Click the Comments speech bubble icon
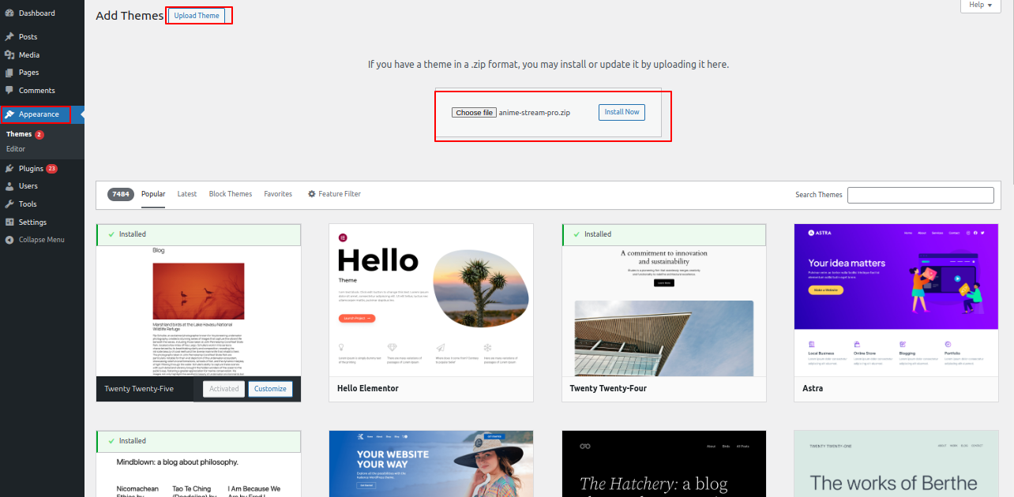Image resolution: width=1014 pixels, height=497 pixels. pos(9,91)
